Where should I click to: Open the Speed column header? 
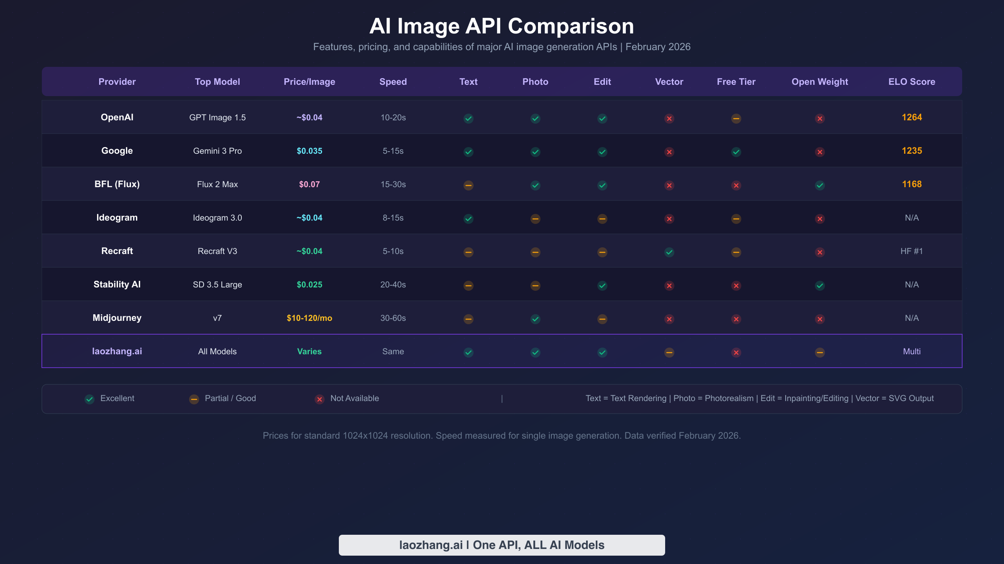coord(393,81)
